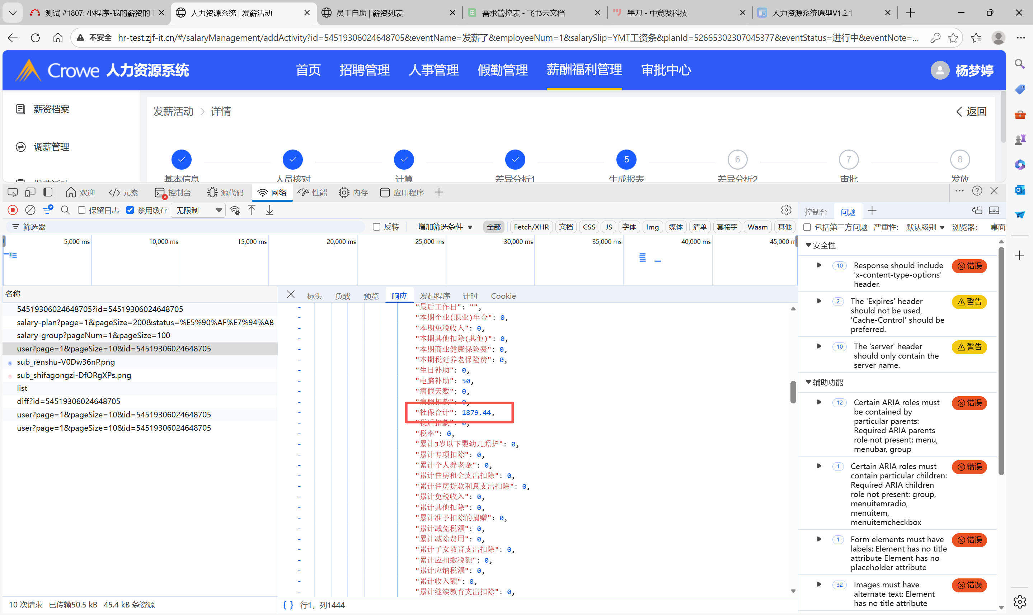Pretty-print response with braces icon
Viewport: 1033px width, 615px height.
click(288, 605)
